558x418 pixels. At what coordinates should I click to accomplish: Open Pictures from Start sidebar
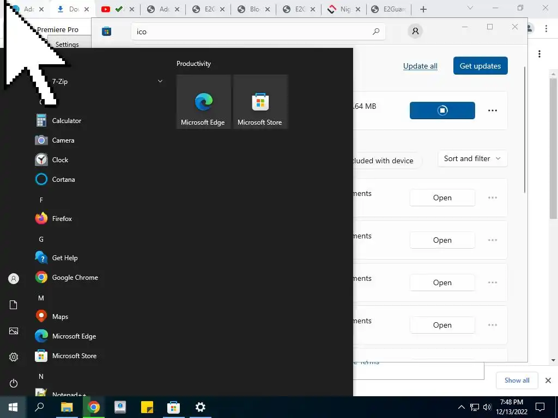[x=14, y=331]
